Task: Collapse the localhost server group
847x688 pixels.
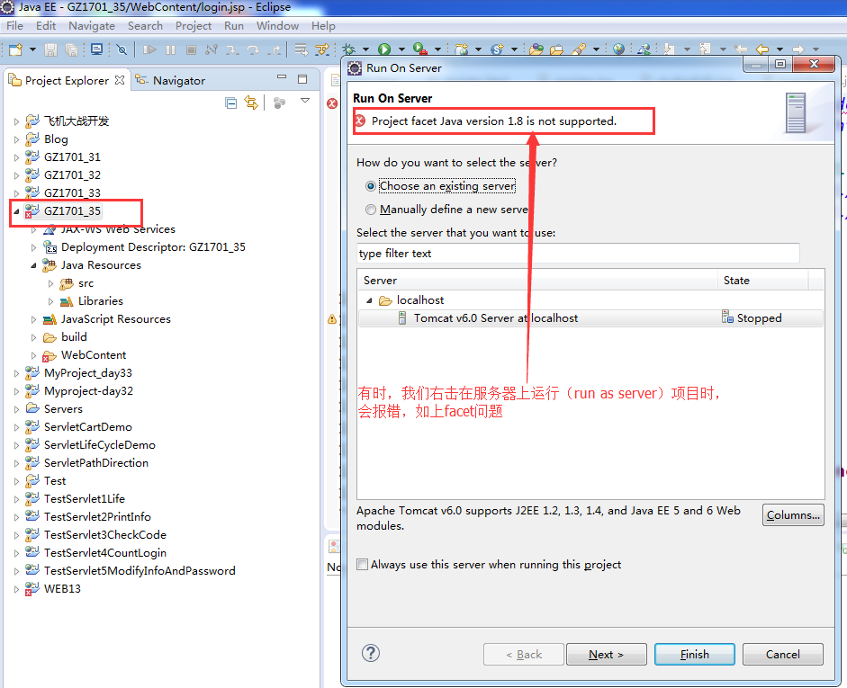Action: coord(369,300)
